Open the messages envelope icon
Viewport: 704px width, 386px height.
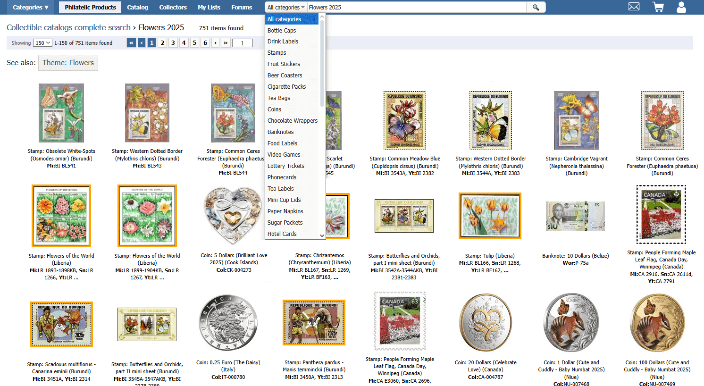point(634,7)
